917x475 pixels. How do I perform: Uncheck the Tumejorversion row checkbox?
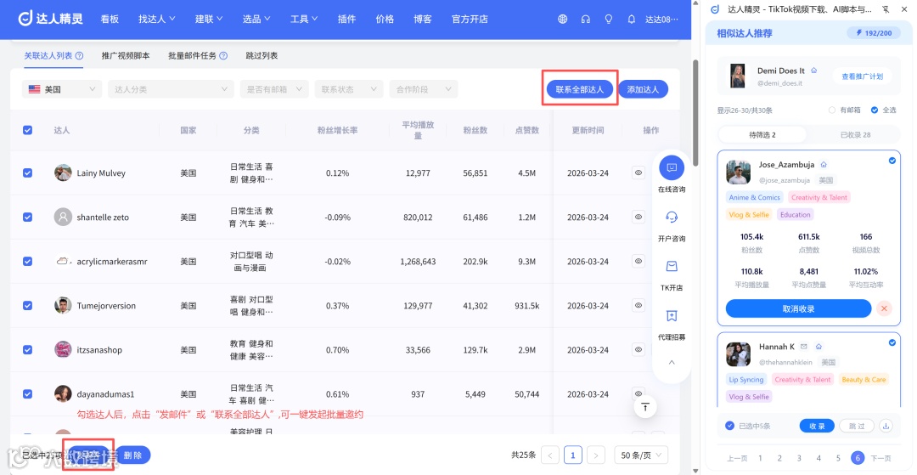tap(27, 305)
